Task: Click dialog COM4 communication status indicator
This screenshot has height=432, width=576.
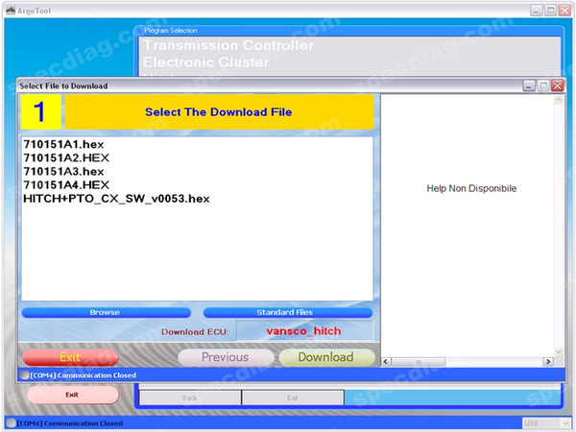Action: click(x=24, y=375)
